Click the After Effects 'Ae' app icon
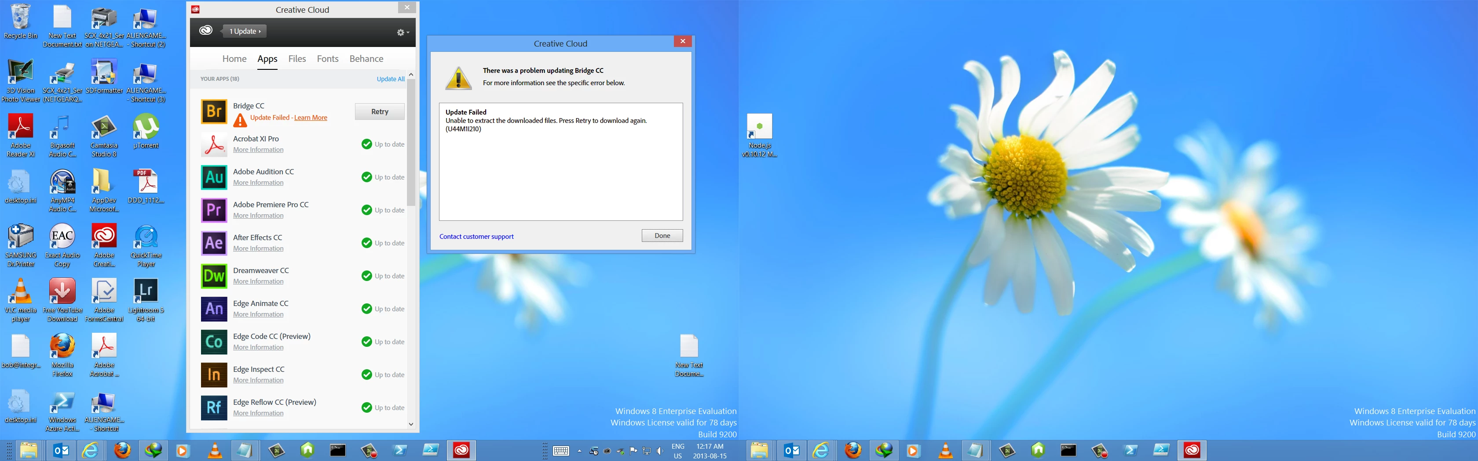The width and height of the screenshot is (1478, 461). pyautogui.click(x=214, y=243)
